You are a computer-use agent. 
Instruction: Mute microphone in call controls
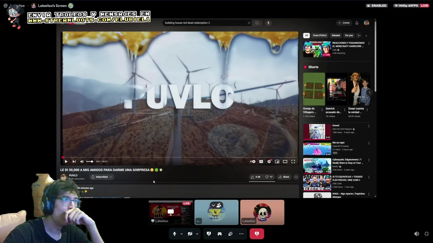pyautogui.click(x=174, y=234)
